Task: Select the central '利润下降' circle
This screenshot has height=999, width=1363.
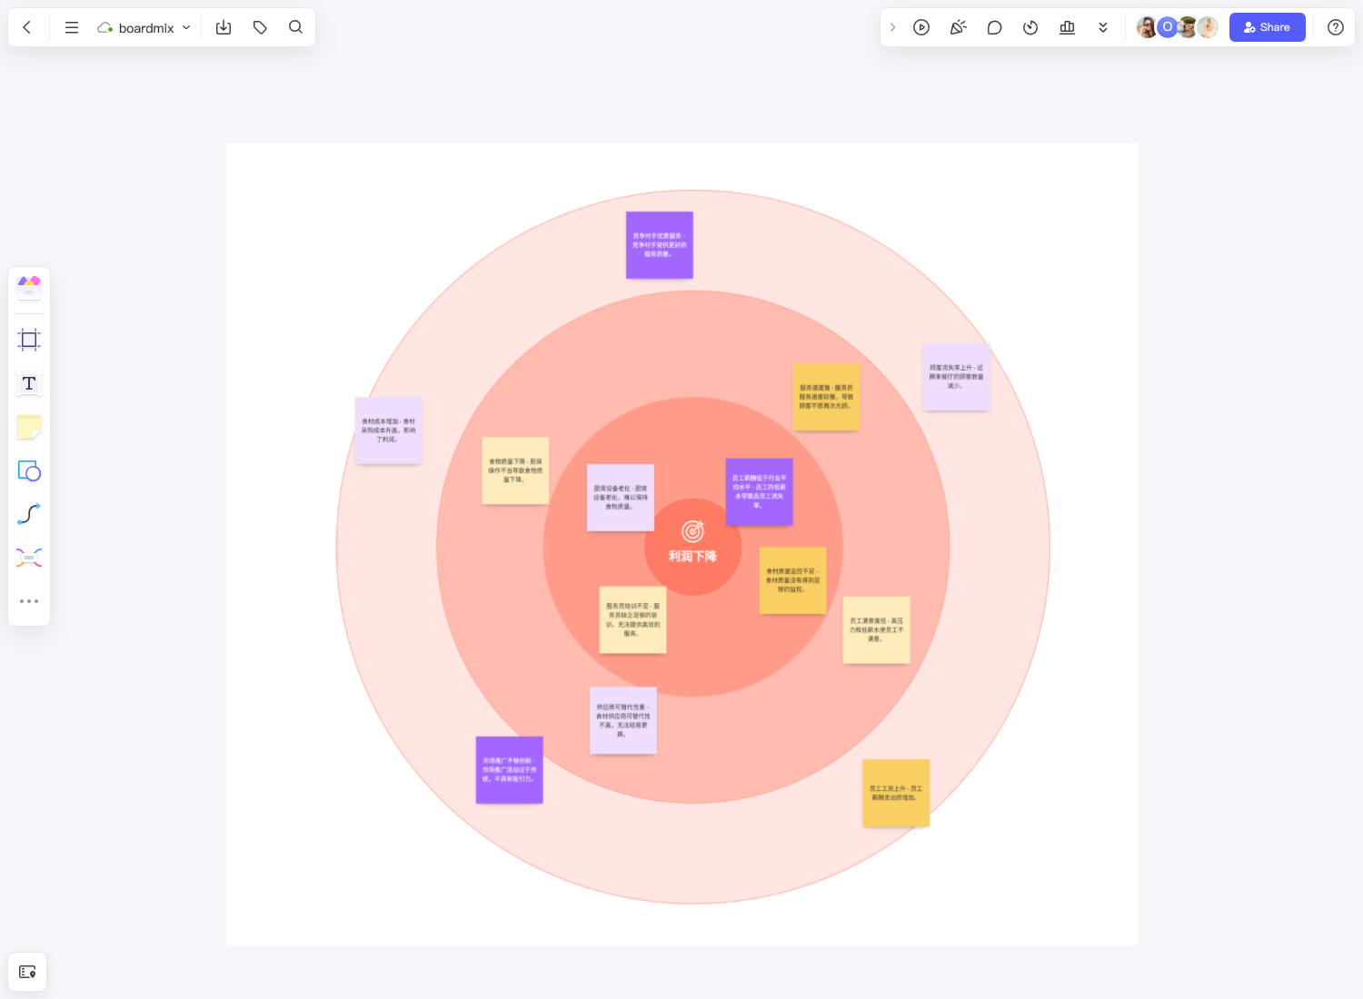Action: [x=693, y=547]
